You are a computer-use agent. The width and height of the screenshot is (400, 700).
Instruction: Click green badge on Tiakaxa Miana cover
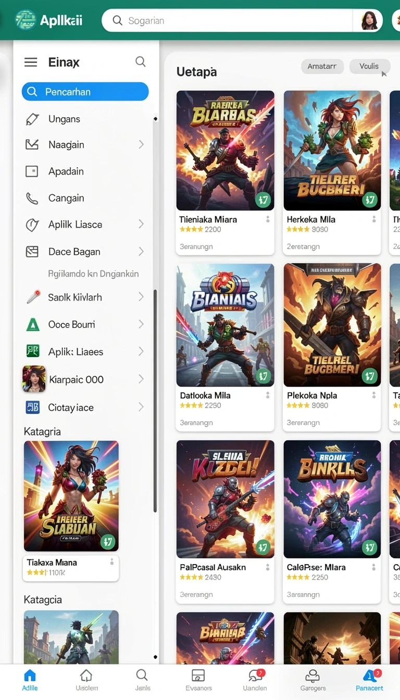[108, 542]
